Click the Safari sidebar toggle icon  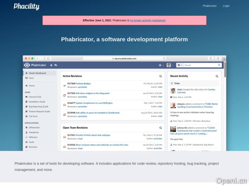tap(48, 58)
